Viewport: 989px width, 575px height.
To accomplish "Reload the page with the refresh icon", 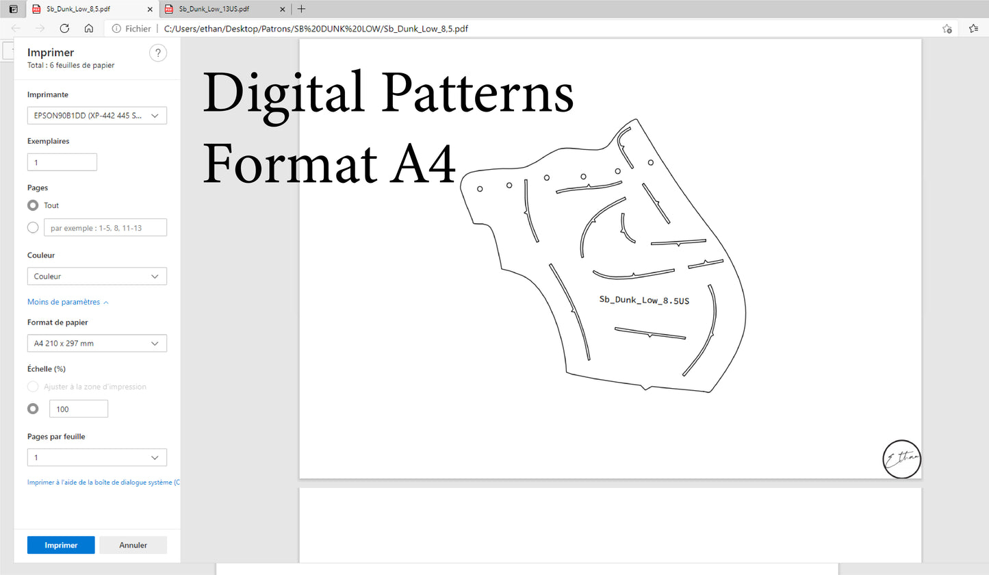I will coord(64,28).
